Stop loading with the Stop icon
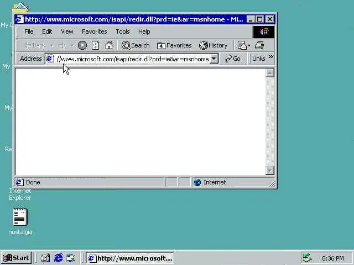354x265 pixels. tap(82, 45)
